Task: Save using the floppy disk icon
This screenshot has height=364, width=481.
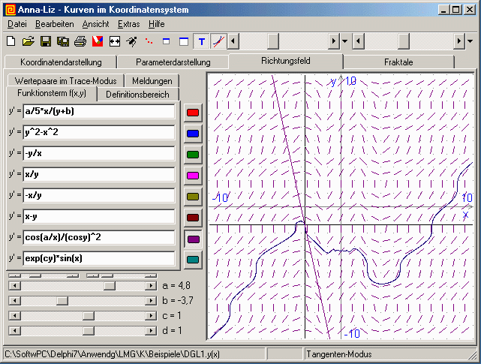Action: coord(45,41)
